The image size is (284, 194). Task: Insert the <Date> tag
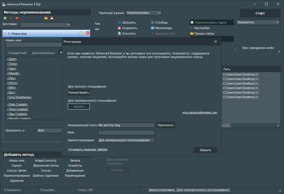pos(12,59)
